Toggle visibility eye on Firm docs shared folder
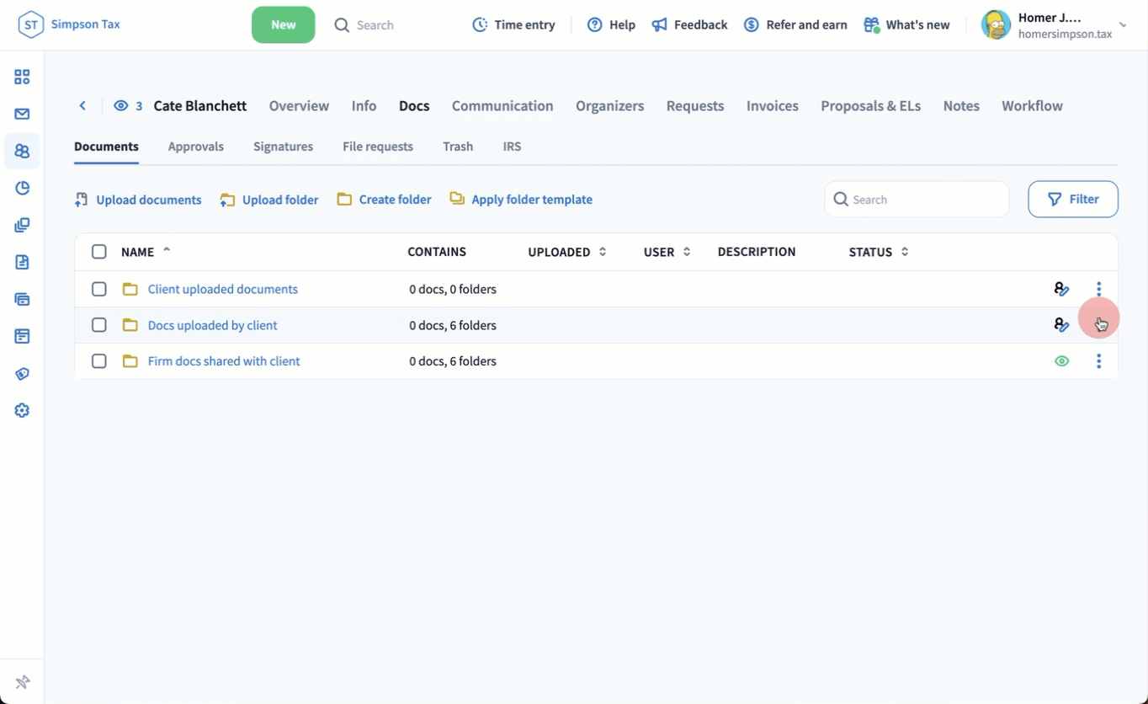1148x704 pixels. [x=1061, y=361]
